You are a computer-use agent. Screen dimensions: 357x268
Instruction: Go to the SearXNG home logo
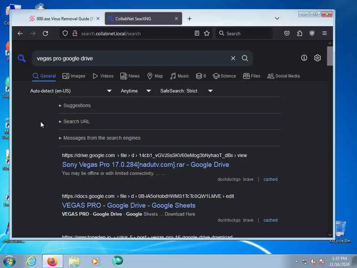[x=22, y=58]
